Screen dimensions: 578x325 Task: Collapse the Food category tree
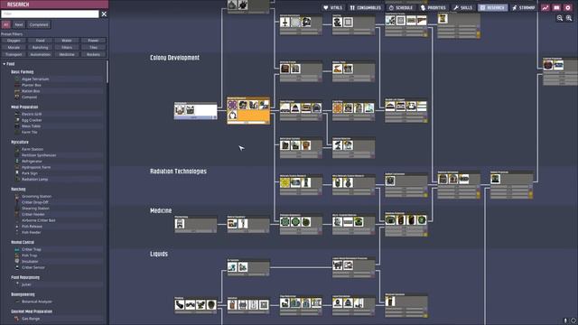5,64
